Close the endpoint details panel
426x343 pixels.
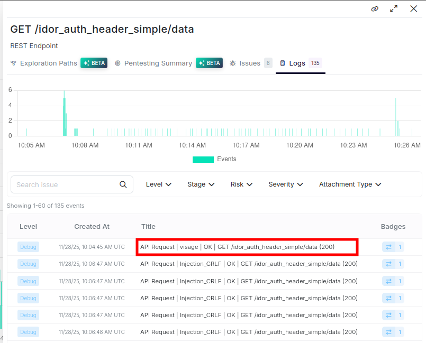point(413,9)
